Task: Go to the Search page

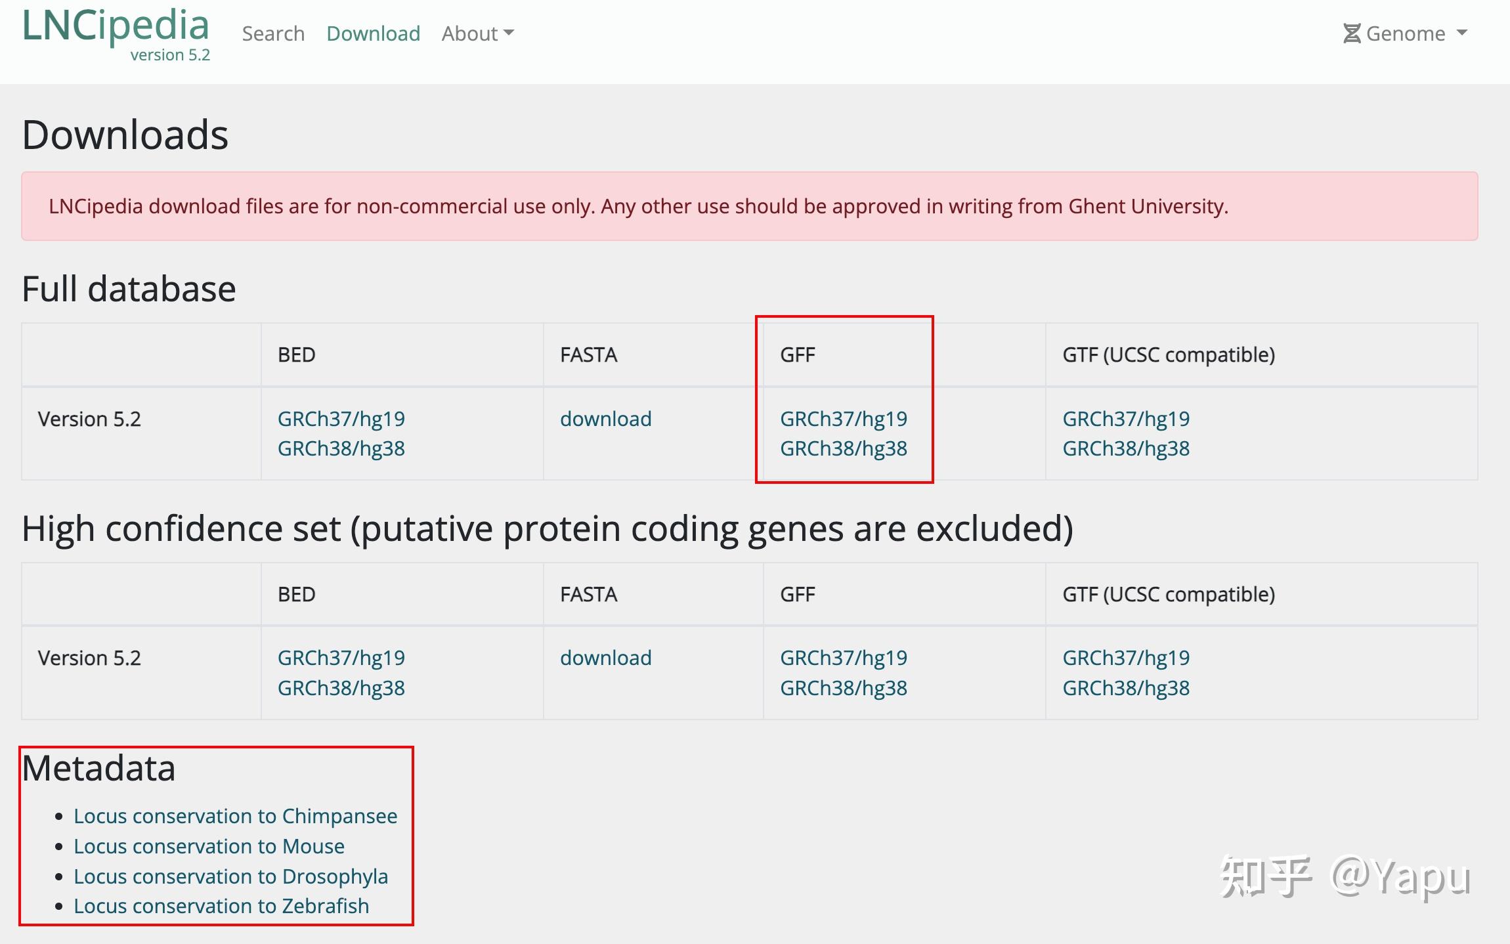Action: click(273, 33)
